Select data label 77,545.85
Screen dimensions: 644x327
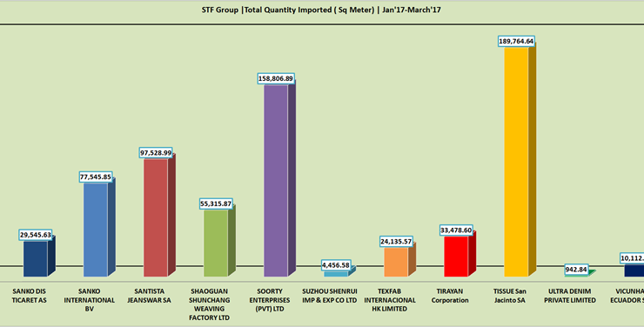(x=96, y=177)
